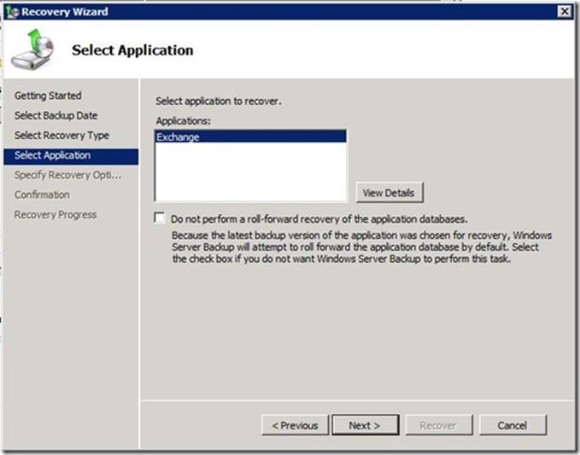580x455 pixels.
Task: Cancel the recovery wizard
Action: click(x=513, y=425)
